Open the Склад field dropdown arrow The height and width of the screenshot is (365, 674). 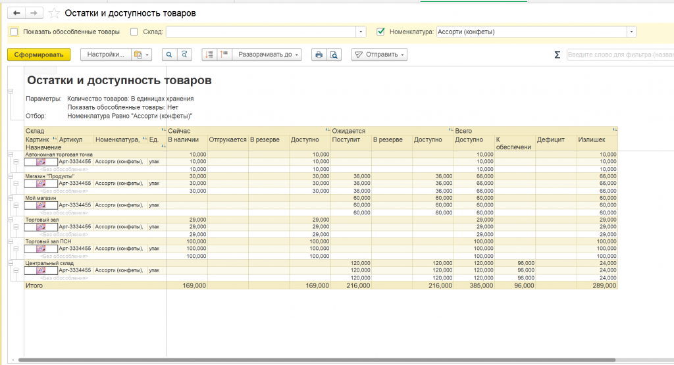(361, 32)
